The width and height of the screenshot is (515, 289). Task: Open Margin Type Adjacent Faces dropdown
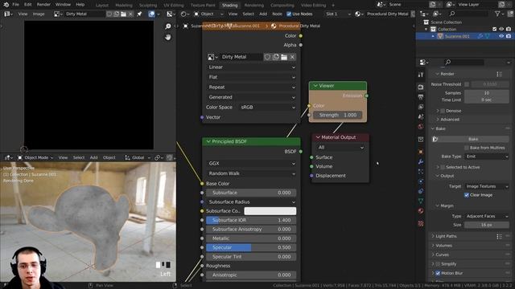pyautogui.click(x=486, y=216)
